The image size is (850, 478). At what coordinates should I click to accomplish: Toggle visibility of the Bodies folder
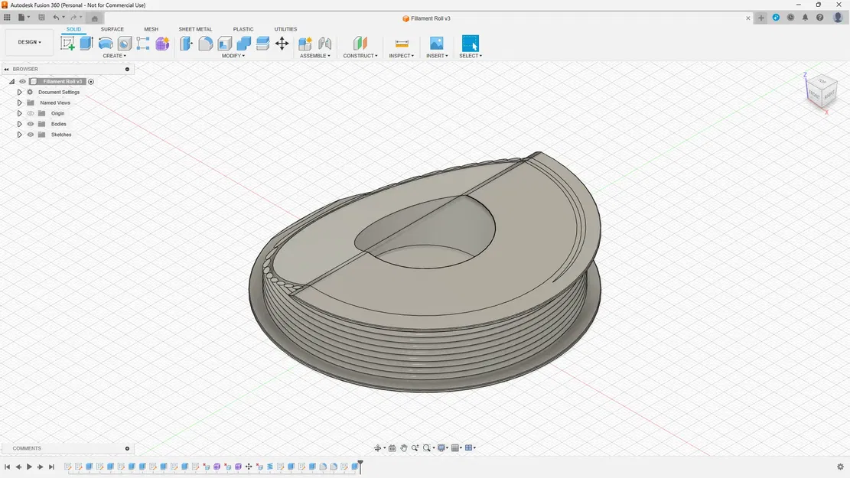pos(31,124)
